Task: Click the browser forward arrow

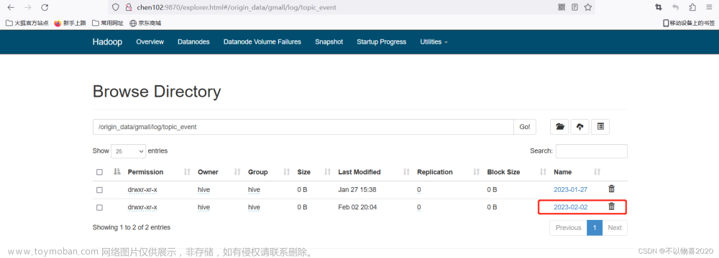Action: (27, 7)
